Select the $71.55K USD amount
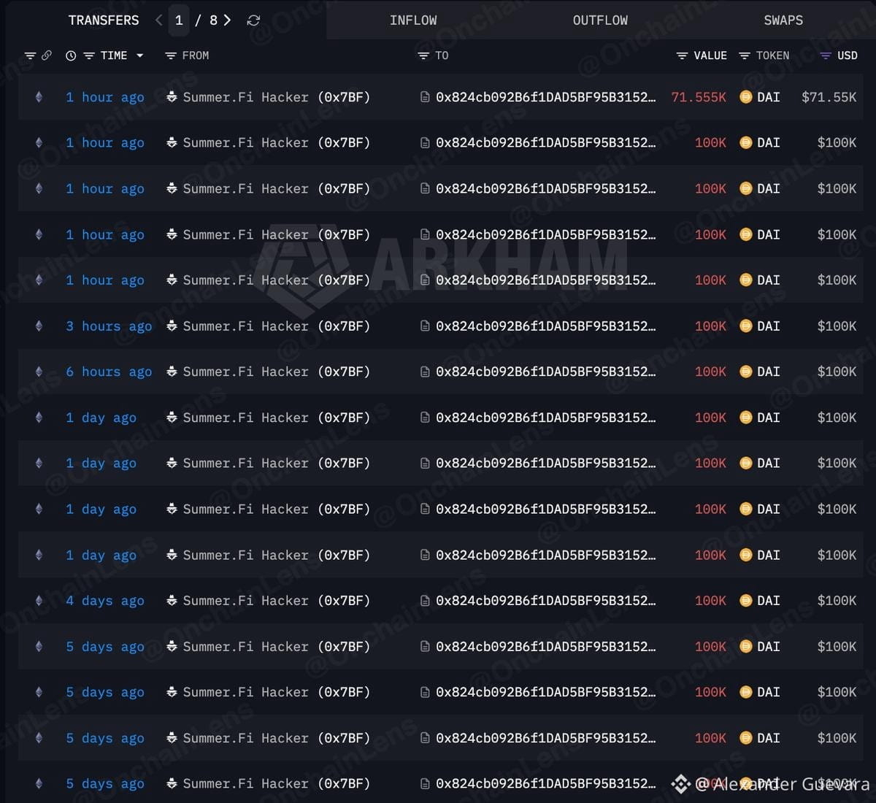The image size is (876, 803). [x=829, y=97]
